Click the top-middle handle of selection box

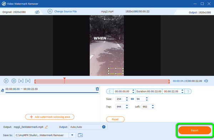(x=116, y=68)
